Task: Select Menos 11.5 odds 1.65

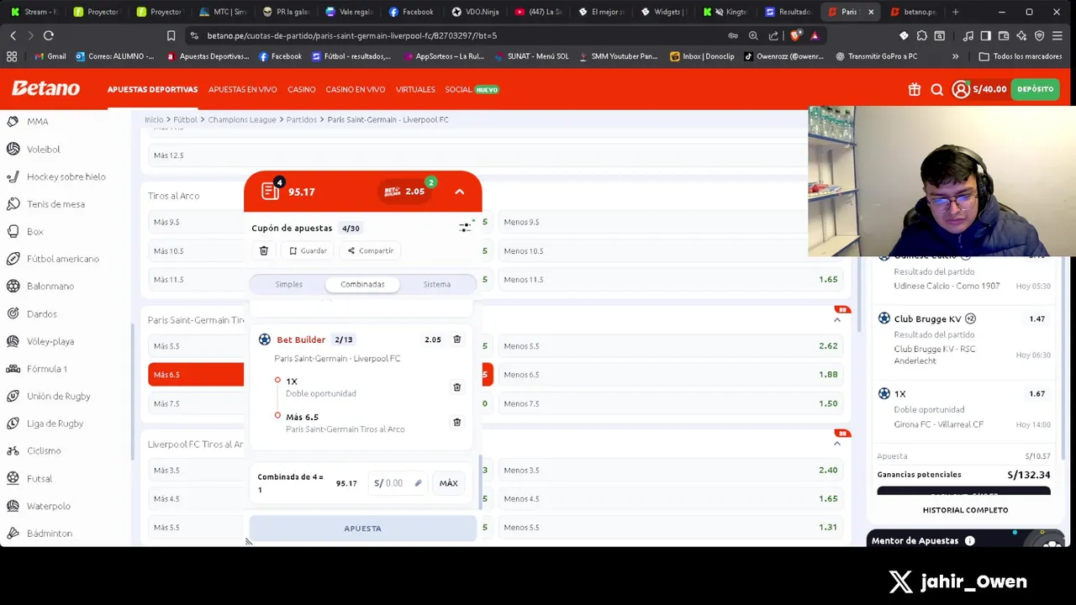Action: point(671,279)
